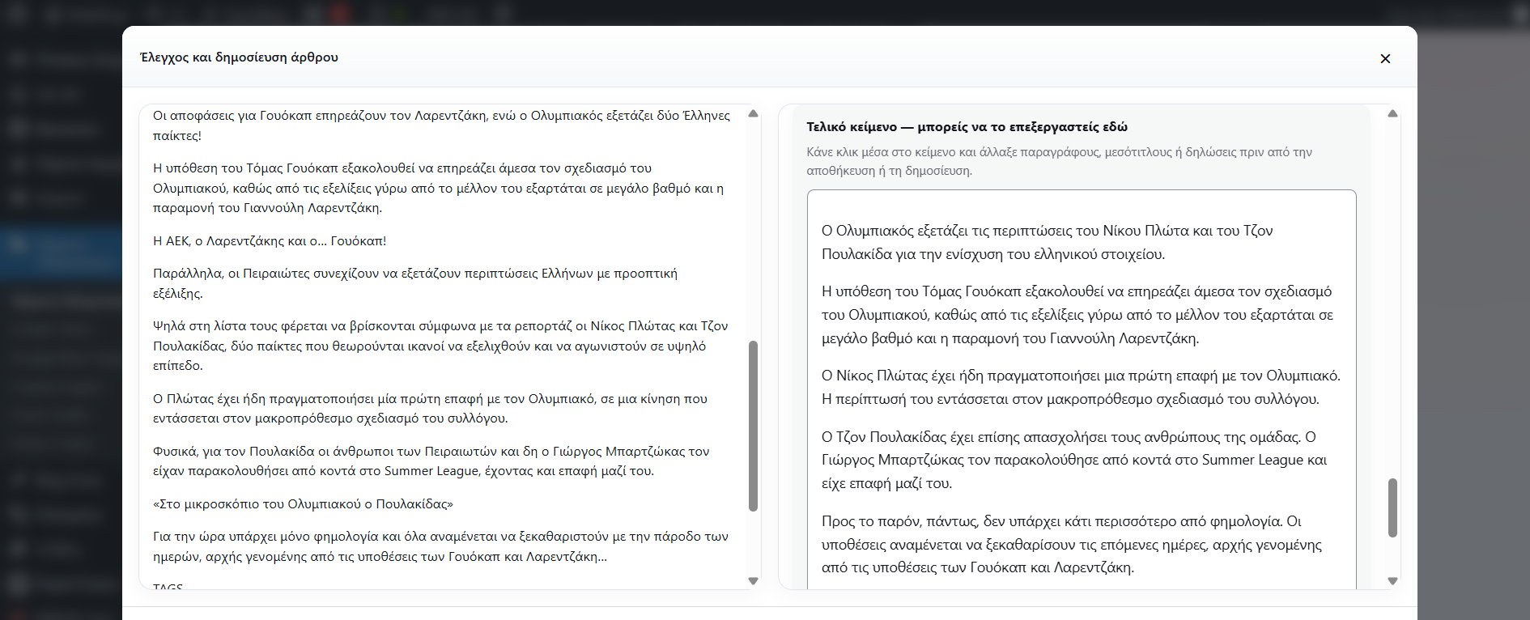The image size is (1530, 620).
Task: Click final-text editor paragraph 'Η υπόθεση του Τόμας Γουόκαπ'
Action: click(1077, 315)
